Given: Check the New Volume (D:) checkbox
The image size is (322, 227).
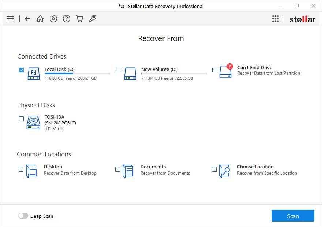Looking at the screenshot, I should pyautogui.click(x=118, y=70).
